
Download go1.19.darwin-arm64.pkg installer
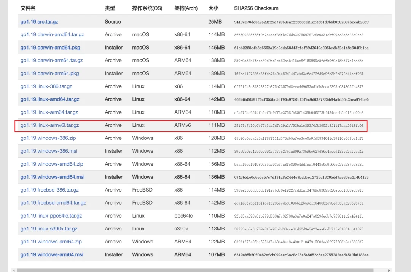pos(49,74)
